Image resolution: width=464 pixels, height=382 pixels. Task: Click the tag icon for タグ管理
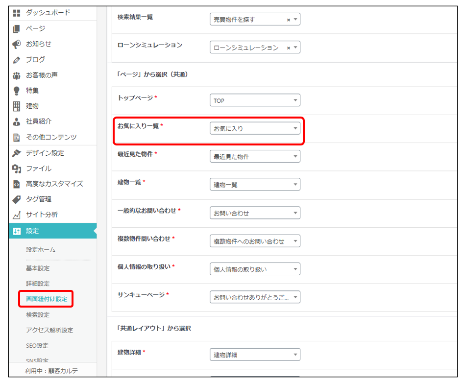[x=17, y=199]
